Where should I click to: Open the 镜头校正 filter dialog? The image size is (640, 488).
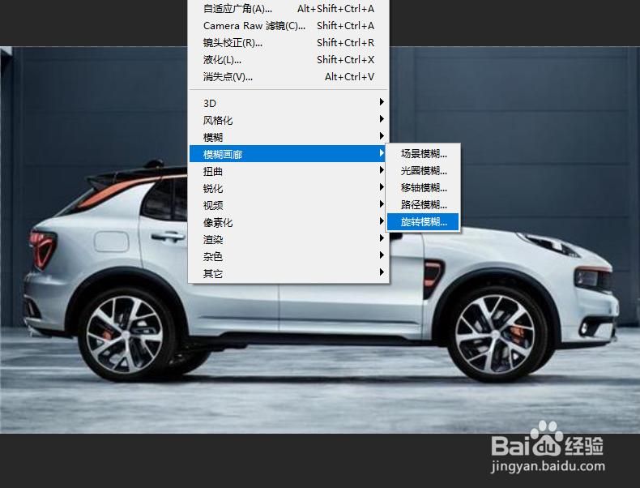coord(288,43)
